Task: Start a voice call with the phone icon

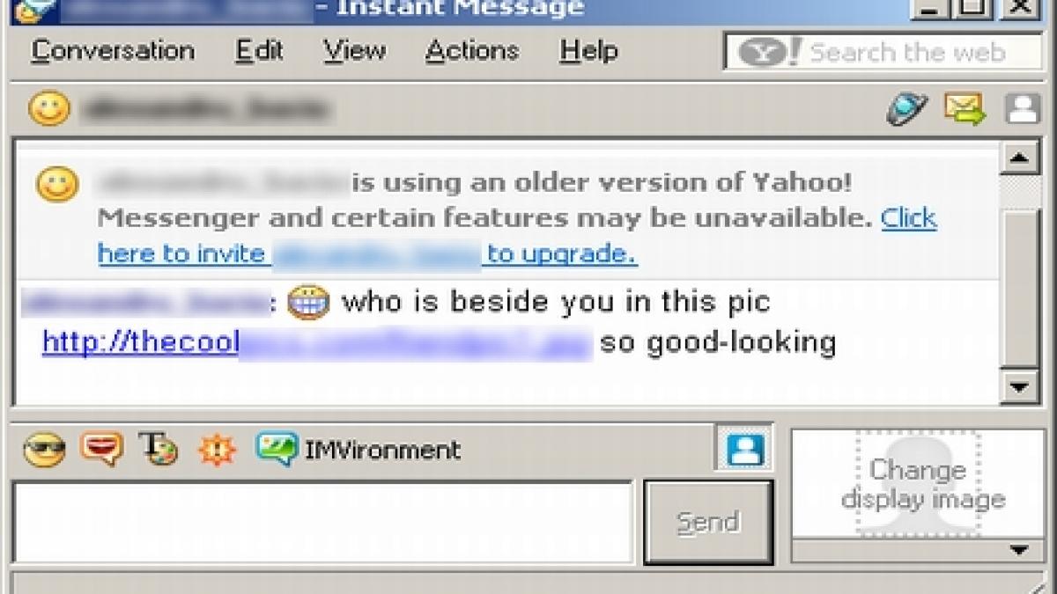Action: pyautogui.click(x=906, y=110)
